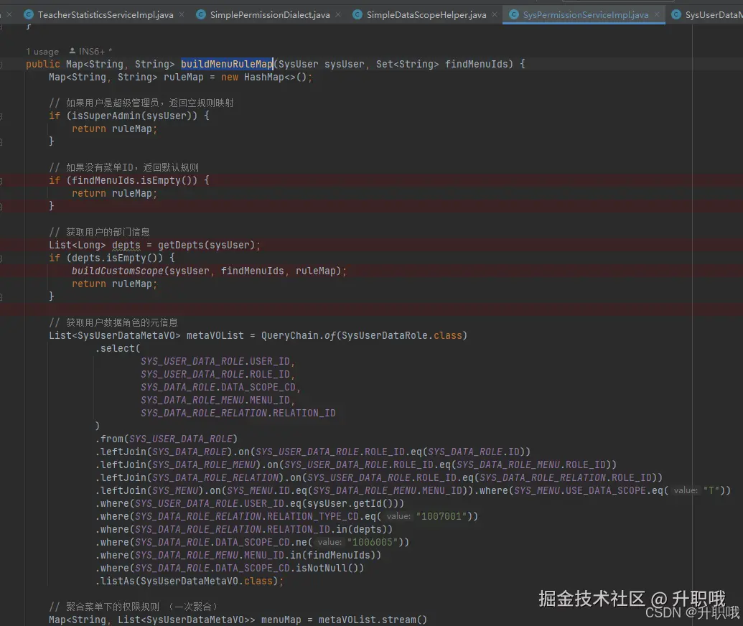The width and height of the screenshot is (743, 626).
Task: Click the where USER_ID.eq(sysUser.getId()) line
Action: pyautogui.click(x=250, y=503)
